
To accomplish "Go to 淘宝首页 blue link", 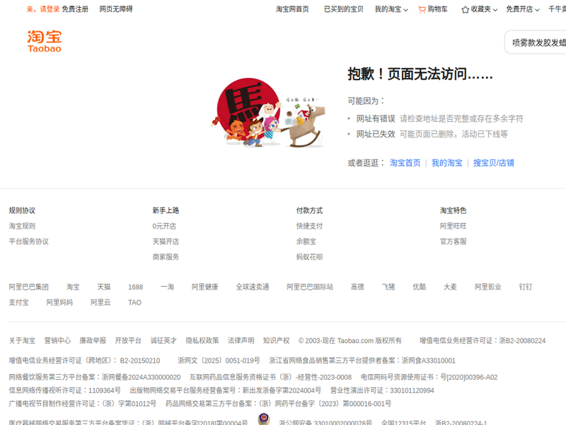I will (405, 163).
